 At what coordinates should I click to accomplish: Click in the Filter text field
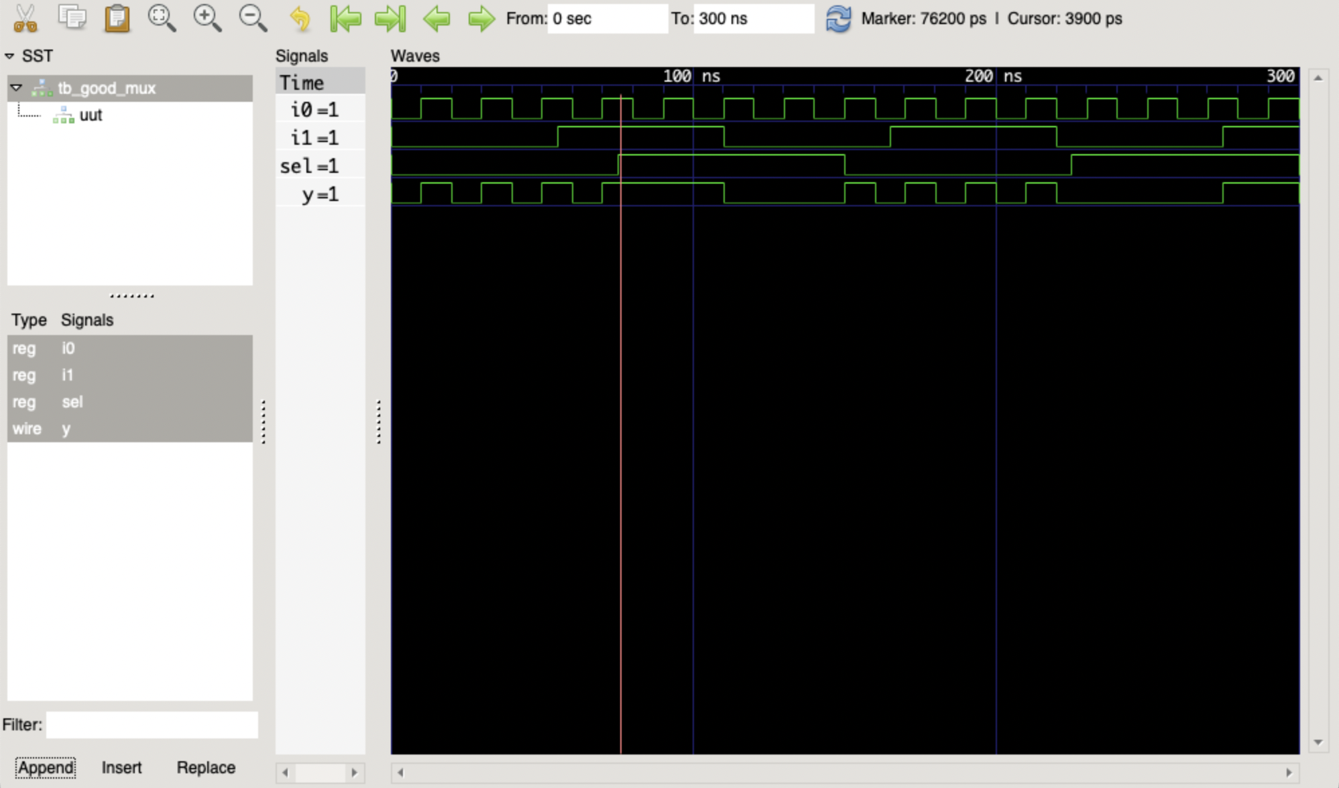152,725
